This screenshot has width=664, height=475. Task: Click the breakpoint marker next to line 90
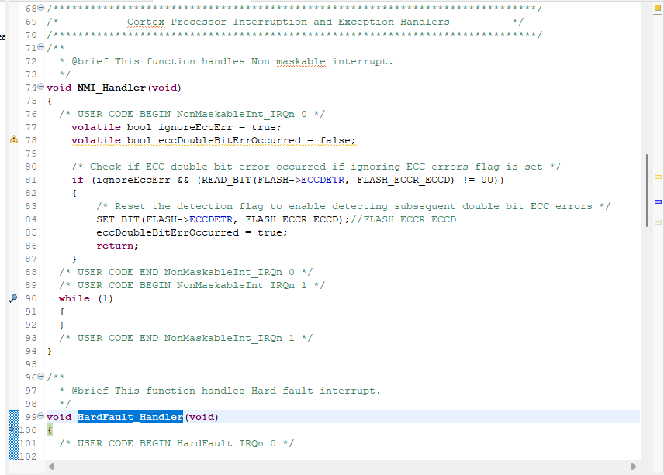point(12,298)
